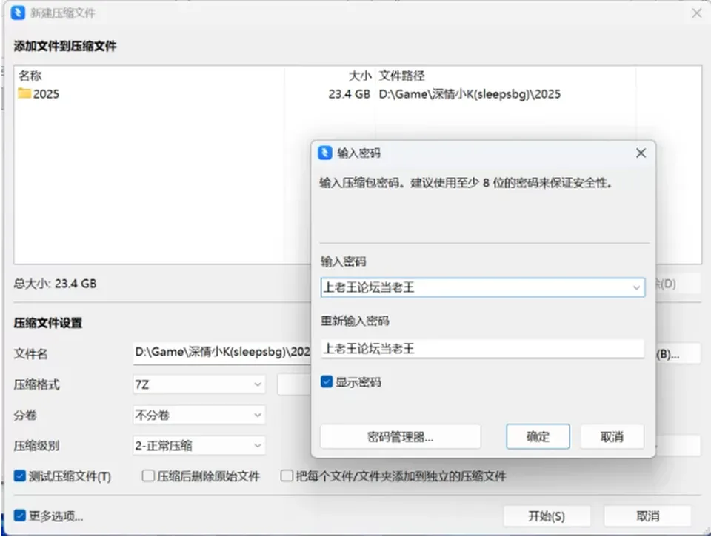
Task: Select the 2025 folder icon in the list
Action: click(24, 93)
